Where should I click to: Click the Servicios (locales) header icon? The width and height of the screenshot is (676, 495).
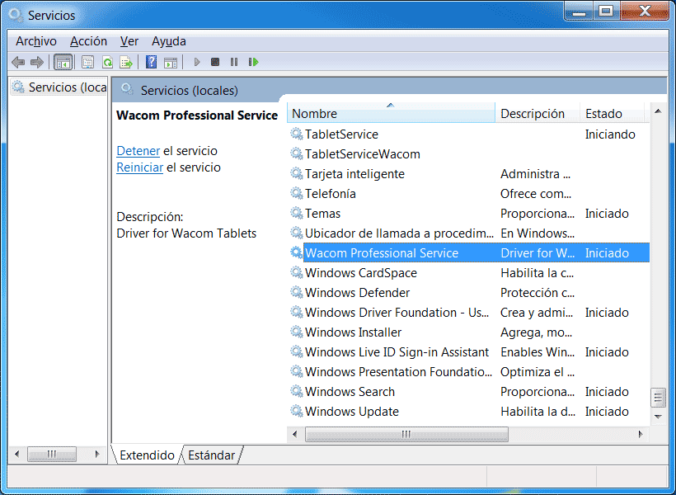(x=127, y=90)
